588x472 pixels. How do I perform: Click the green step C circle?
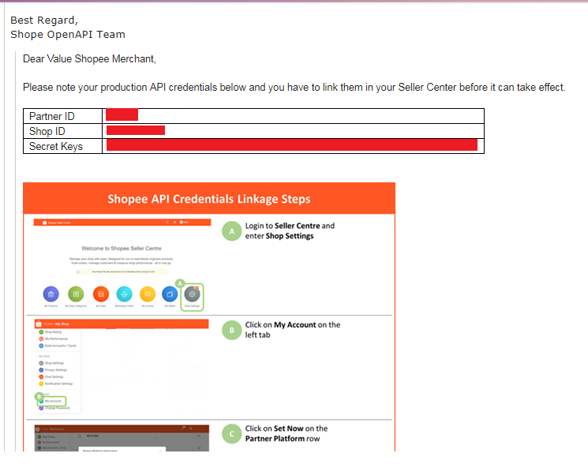[231, 434]
